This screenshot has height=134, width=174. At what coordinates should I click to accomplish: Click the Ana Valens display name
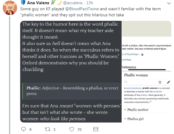[38, 3]
